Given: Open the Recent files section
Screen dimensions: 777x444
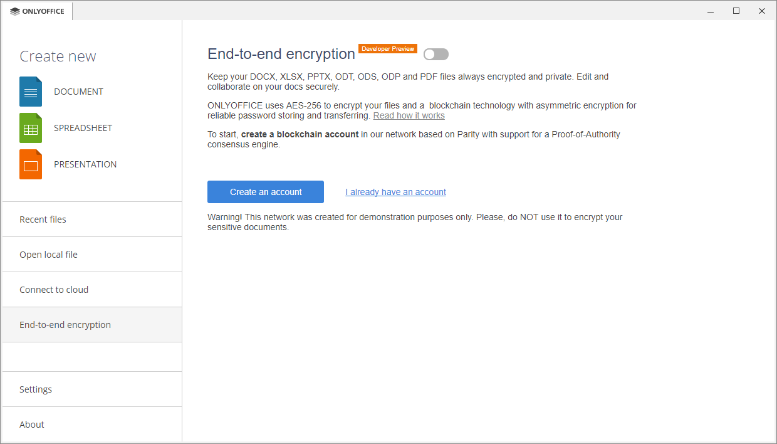Looking at the screenshot, I should click(43, 219).
